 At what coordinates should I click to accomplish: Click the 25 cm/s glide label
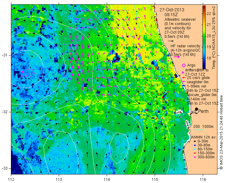(198, 78)
